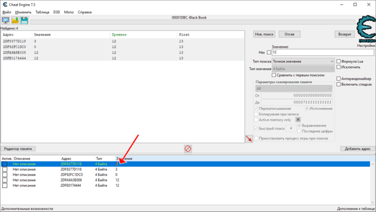
Task: Click the Значение input field
Action: click(323, 52)
